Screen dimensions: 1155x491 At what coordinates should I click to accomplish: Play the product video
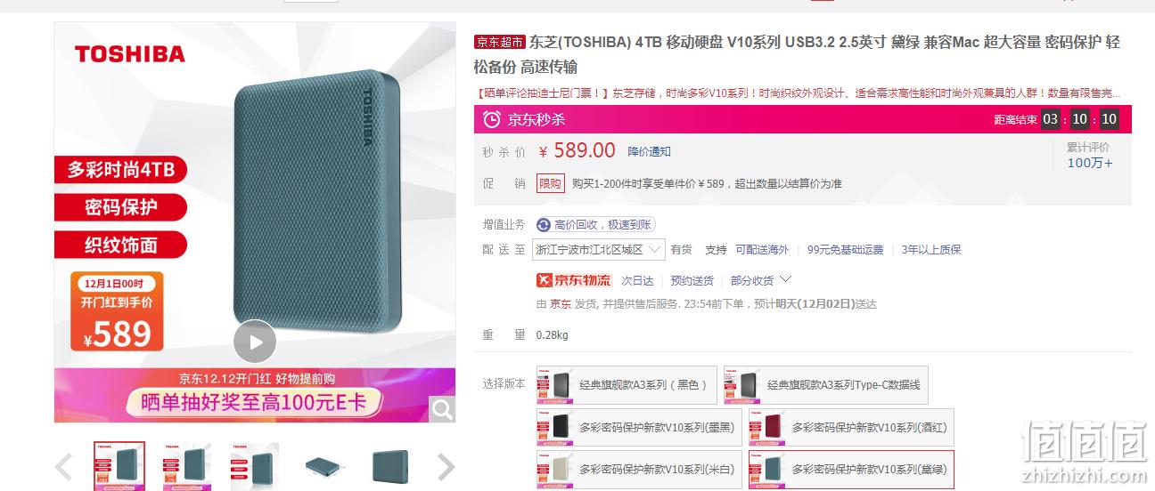point(255,341)
